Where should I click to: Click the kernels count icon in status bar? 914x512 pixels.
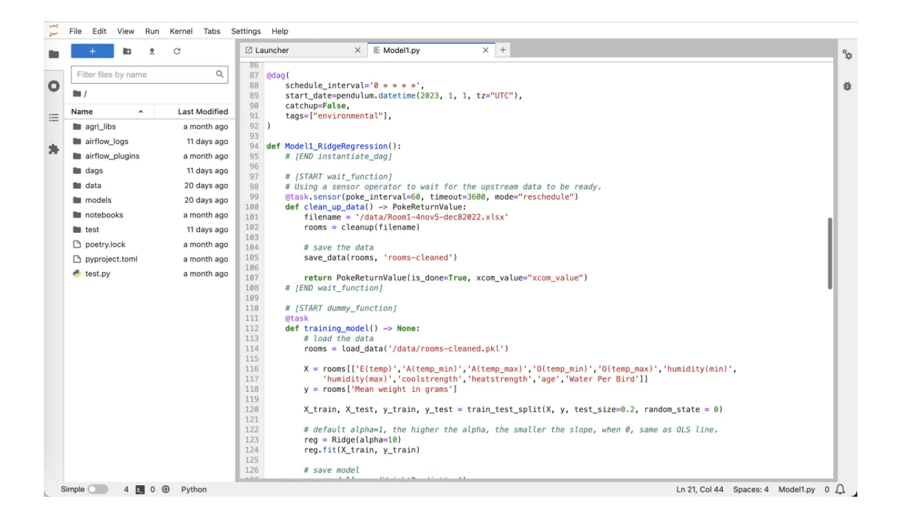click(166, 489)
